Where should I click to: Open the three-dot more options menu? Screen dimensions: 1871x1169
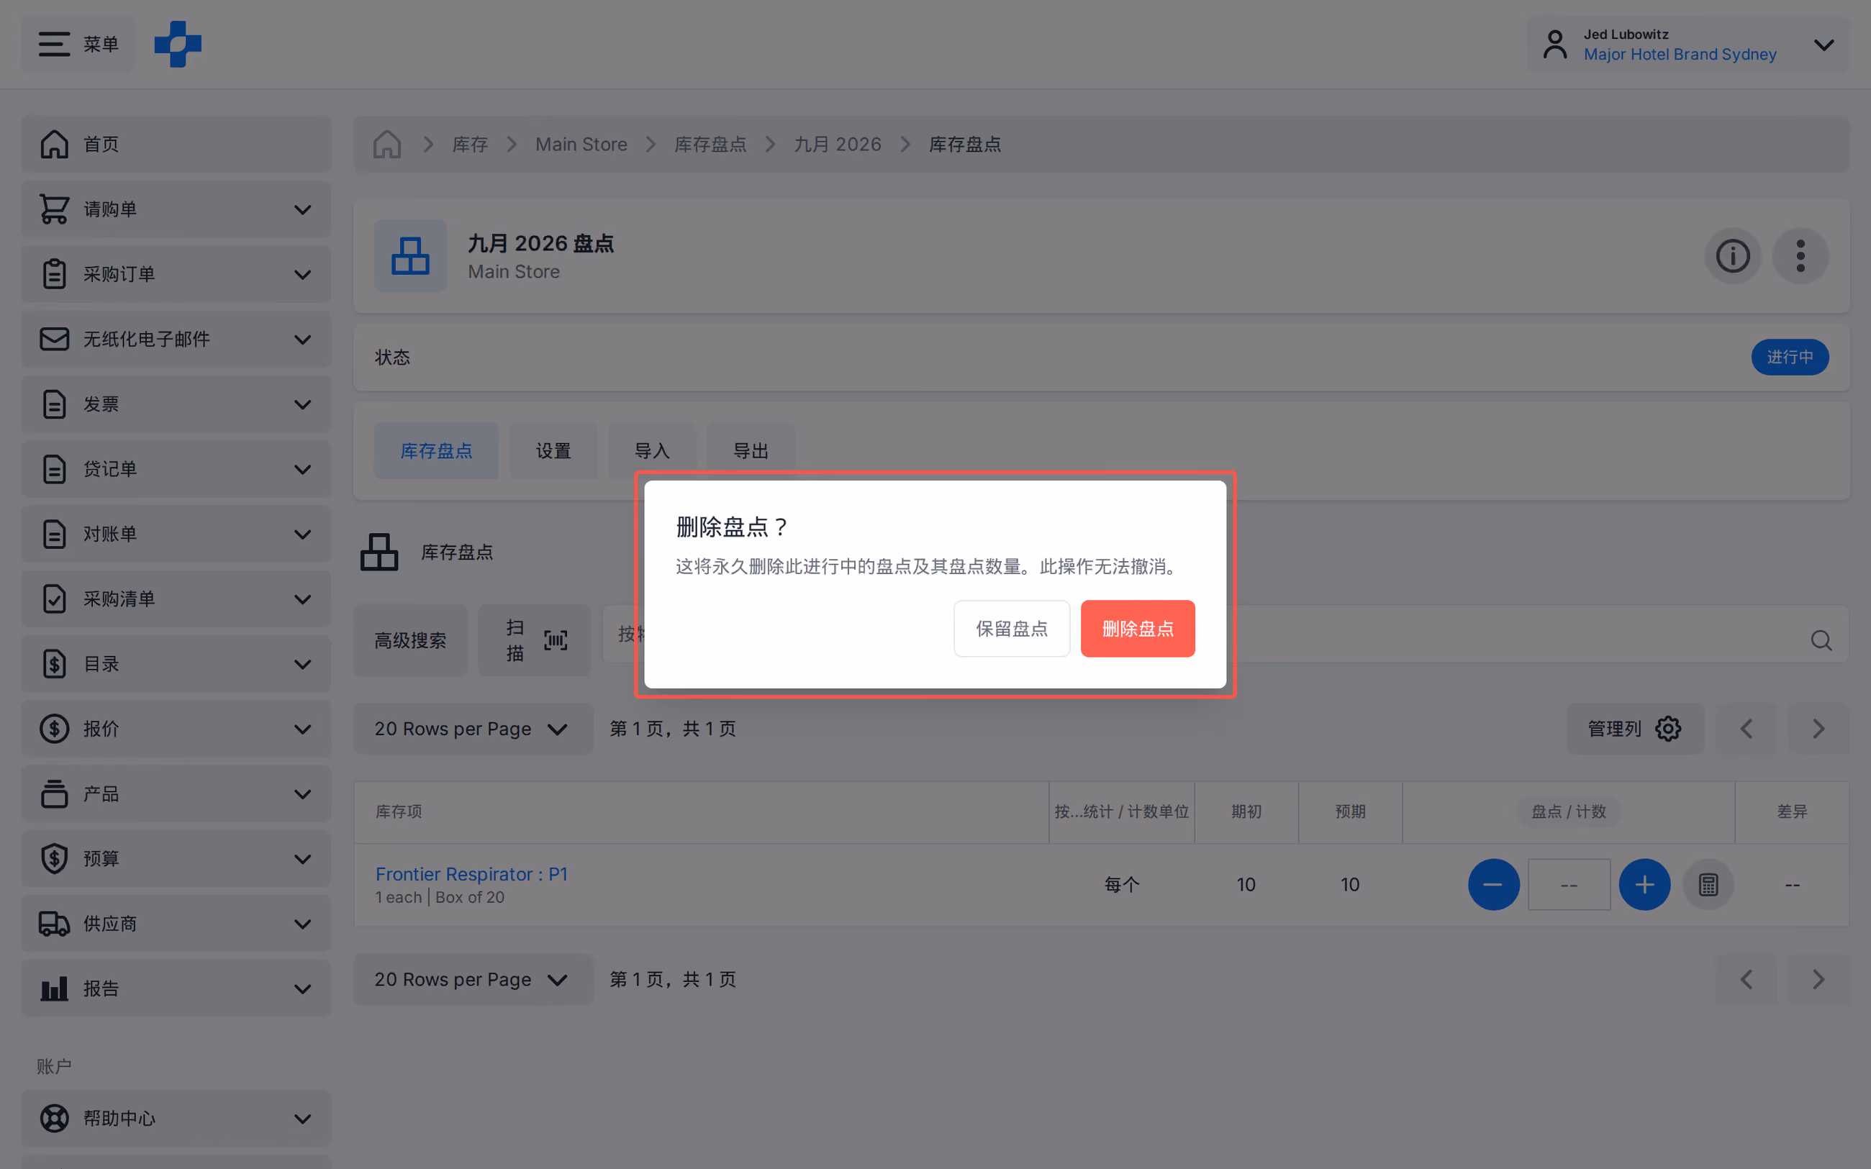coord(1800,256)
